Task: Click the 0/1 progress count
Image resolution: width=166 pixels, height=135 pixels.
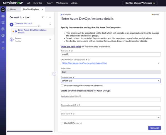Action: coord(39,26)
